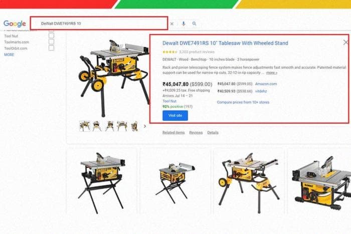Open the Google logo homepage
This screenshot has width=351, height=234.
point(15,24)
